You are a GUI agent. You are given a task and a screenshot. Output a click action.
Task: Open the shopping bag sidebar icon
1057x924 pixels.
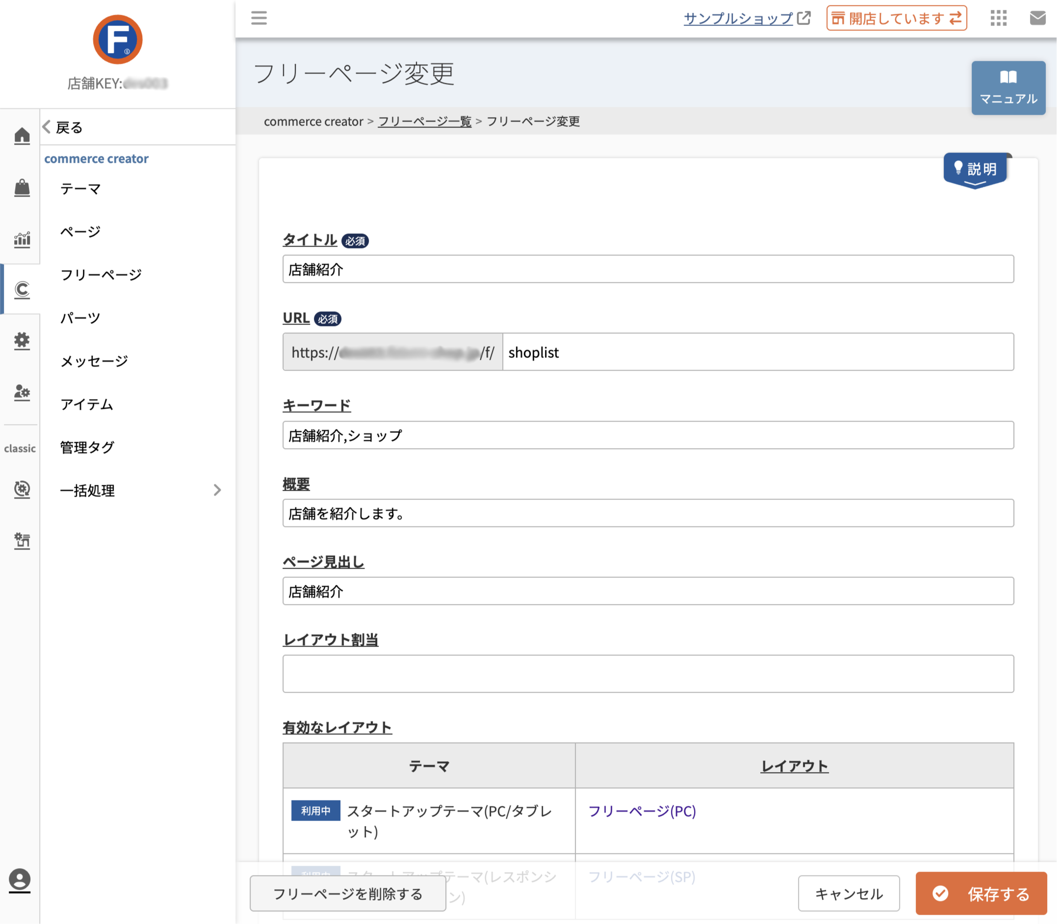click(22, 188)
